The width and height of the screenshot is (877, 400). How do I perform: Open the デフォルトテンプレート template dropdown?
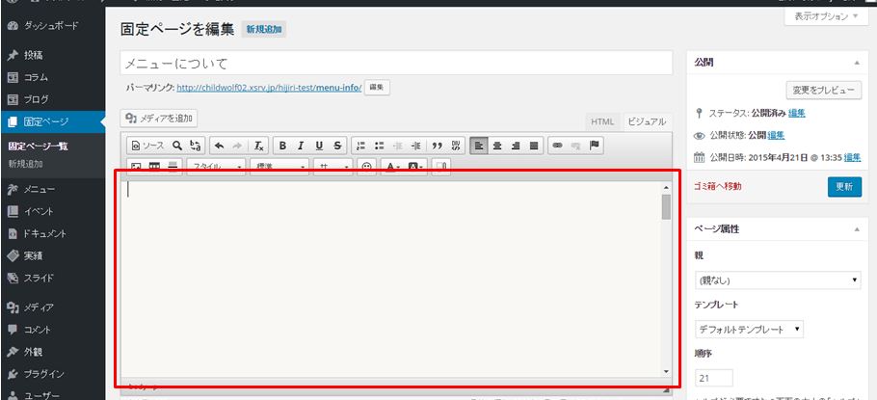tap(750, 330)
